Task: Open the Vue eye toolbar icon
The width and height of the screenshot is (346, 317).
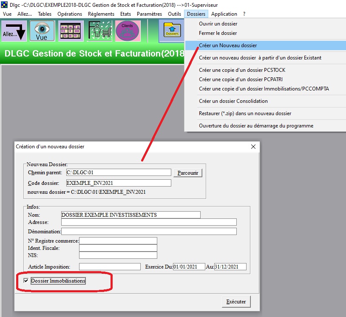Action: click(42, 31)
